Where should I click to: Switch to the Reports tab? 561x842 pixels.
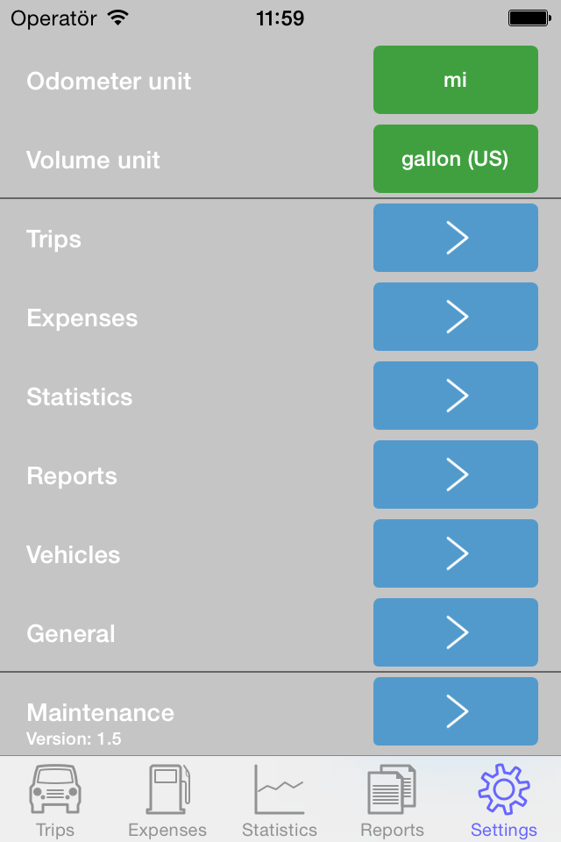tap(392, 798)
